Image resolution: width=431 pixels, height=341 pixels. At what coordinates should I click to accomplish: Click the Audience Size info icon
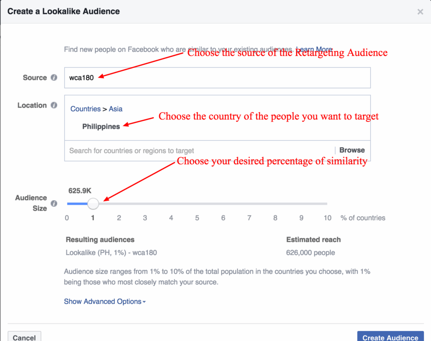[54, 203]
